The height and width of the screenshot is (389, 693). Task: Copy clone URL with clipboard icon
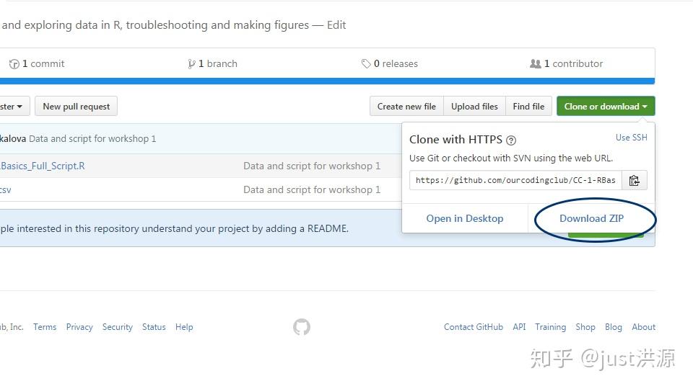point(634,180)
